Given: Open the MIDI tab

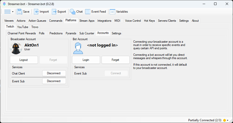Looking at the screenshot, I should pos(118,21).
